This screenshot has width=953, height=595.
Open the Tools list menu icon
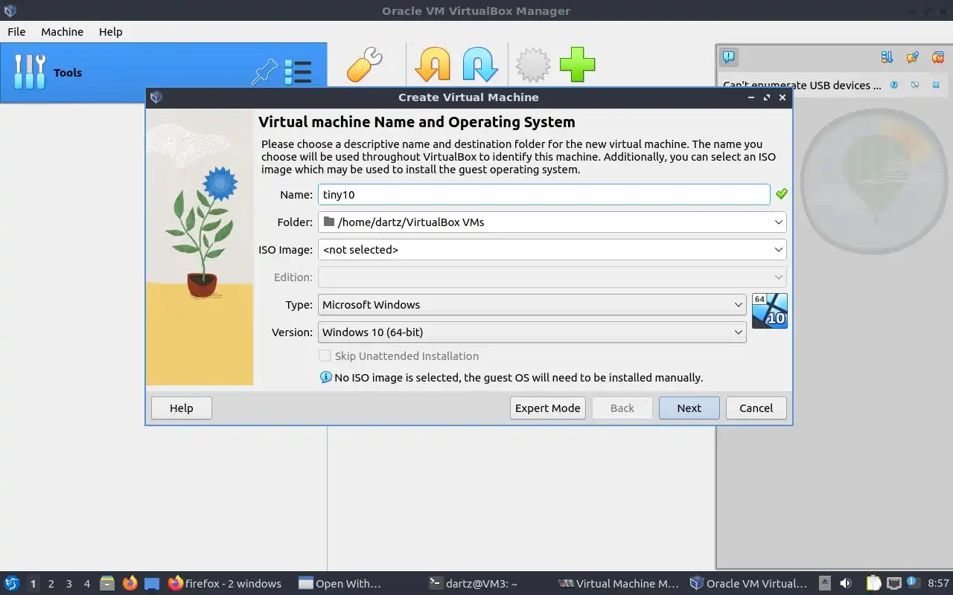(298, 72)
